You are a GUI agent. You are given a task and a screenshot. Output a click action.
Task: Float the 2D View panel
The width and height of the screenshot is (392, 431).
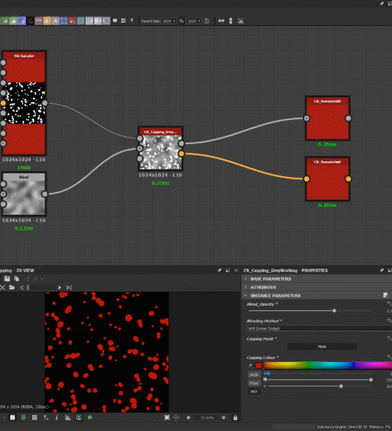(x=227, y=270)
